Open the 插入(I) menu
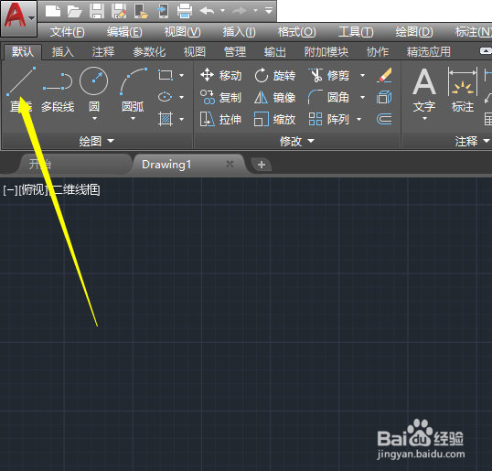 [x=239, y=32]
